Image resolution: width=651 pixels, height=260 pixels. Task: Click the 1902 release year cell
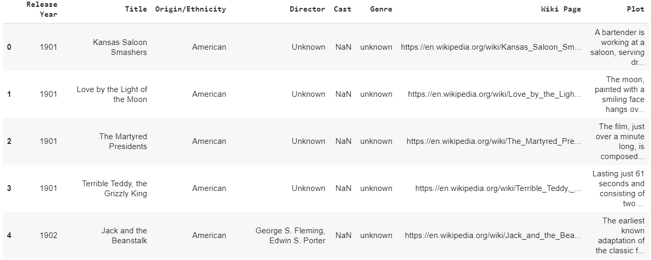[x=48, y=235]
